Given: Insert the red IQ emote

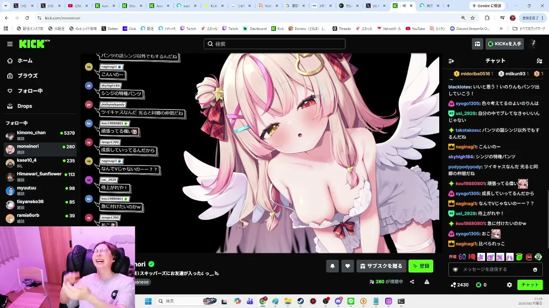Looking at the screenshot, I should coord(472,257).
